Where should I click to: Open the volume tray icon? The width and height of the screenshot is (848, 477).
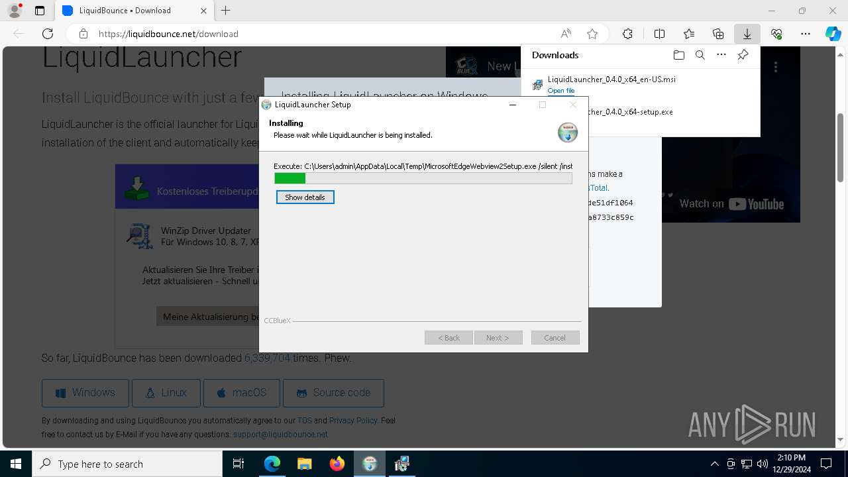(x=763, y=464)
